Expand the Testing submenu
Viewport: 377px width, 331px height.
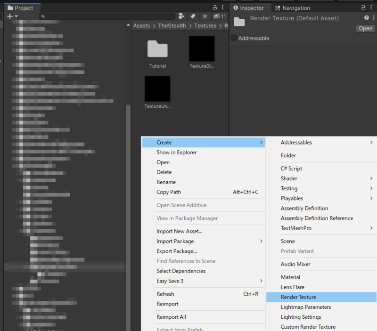[x=321, y=188]
